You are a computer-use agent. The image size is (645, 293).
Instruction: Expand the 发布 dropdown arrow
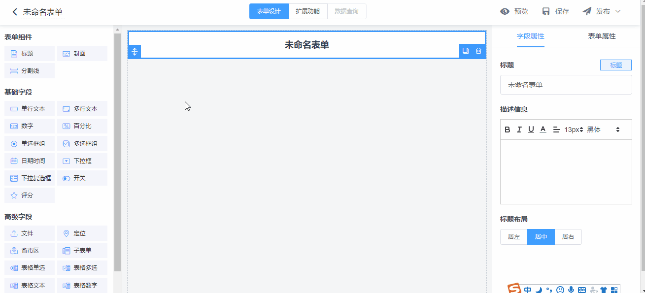pos(618,11)
